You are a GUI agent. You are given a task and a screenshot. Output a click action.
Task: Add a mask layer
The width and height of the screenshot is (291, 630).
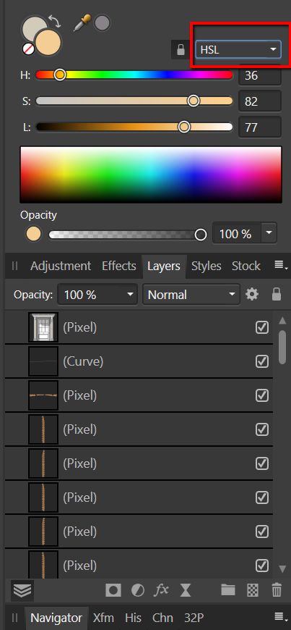(x=113, y=590)
